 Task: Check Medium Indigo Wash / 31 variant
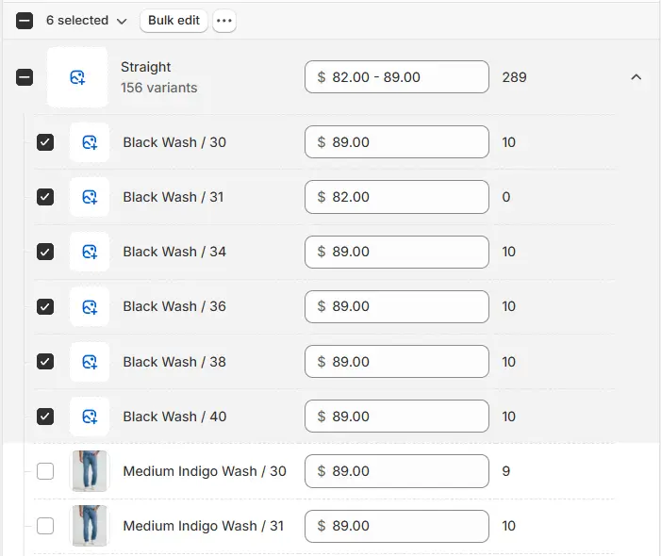45,526
